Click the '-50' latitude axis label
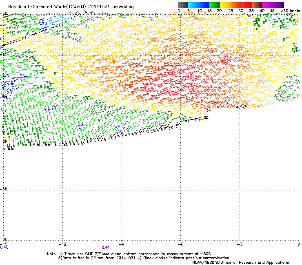Screen dimensions: 302x265 click(x=4, y=13)
